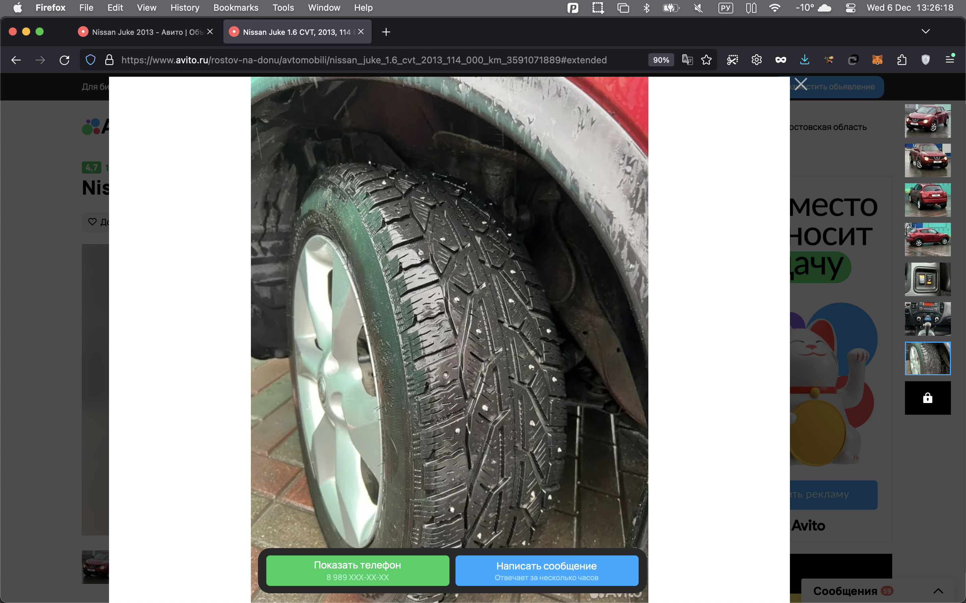Close the photo gallery overlay
The image size is (966, 603).
pyautogui.click(x=800, y=84)
